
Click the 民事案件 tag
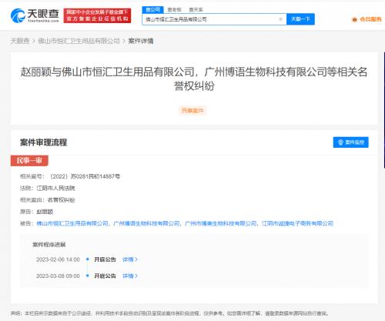pos(192,111)
